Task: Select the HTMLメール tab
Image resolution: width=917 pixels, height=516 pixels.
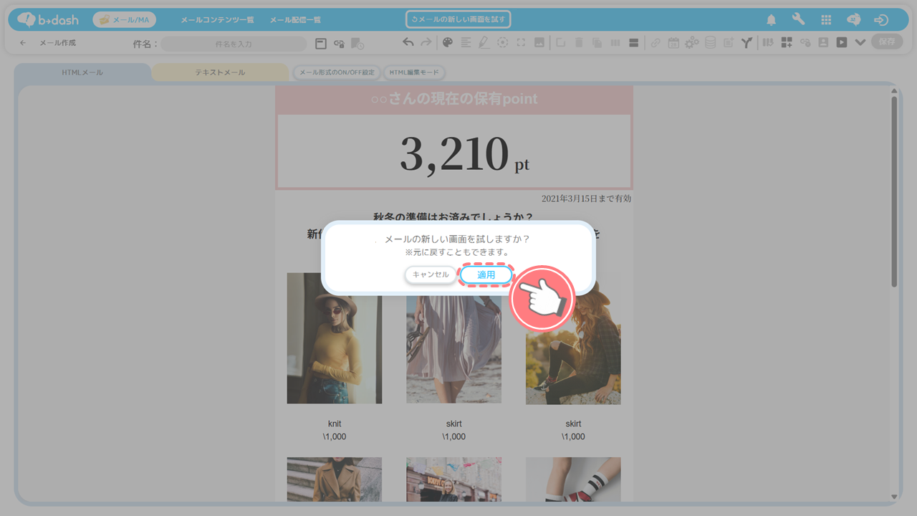Action: point(82,72)
